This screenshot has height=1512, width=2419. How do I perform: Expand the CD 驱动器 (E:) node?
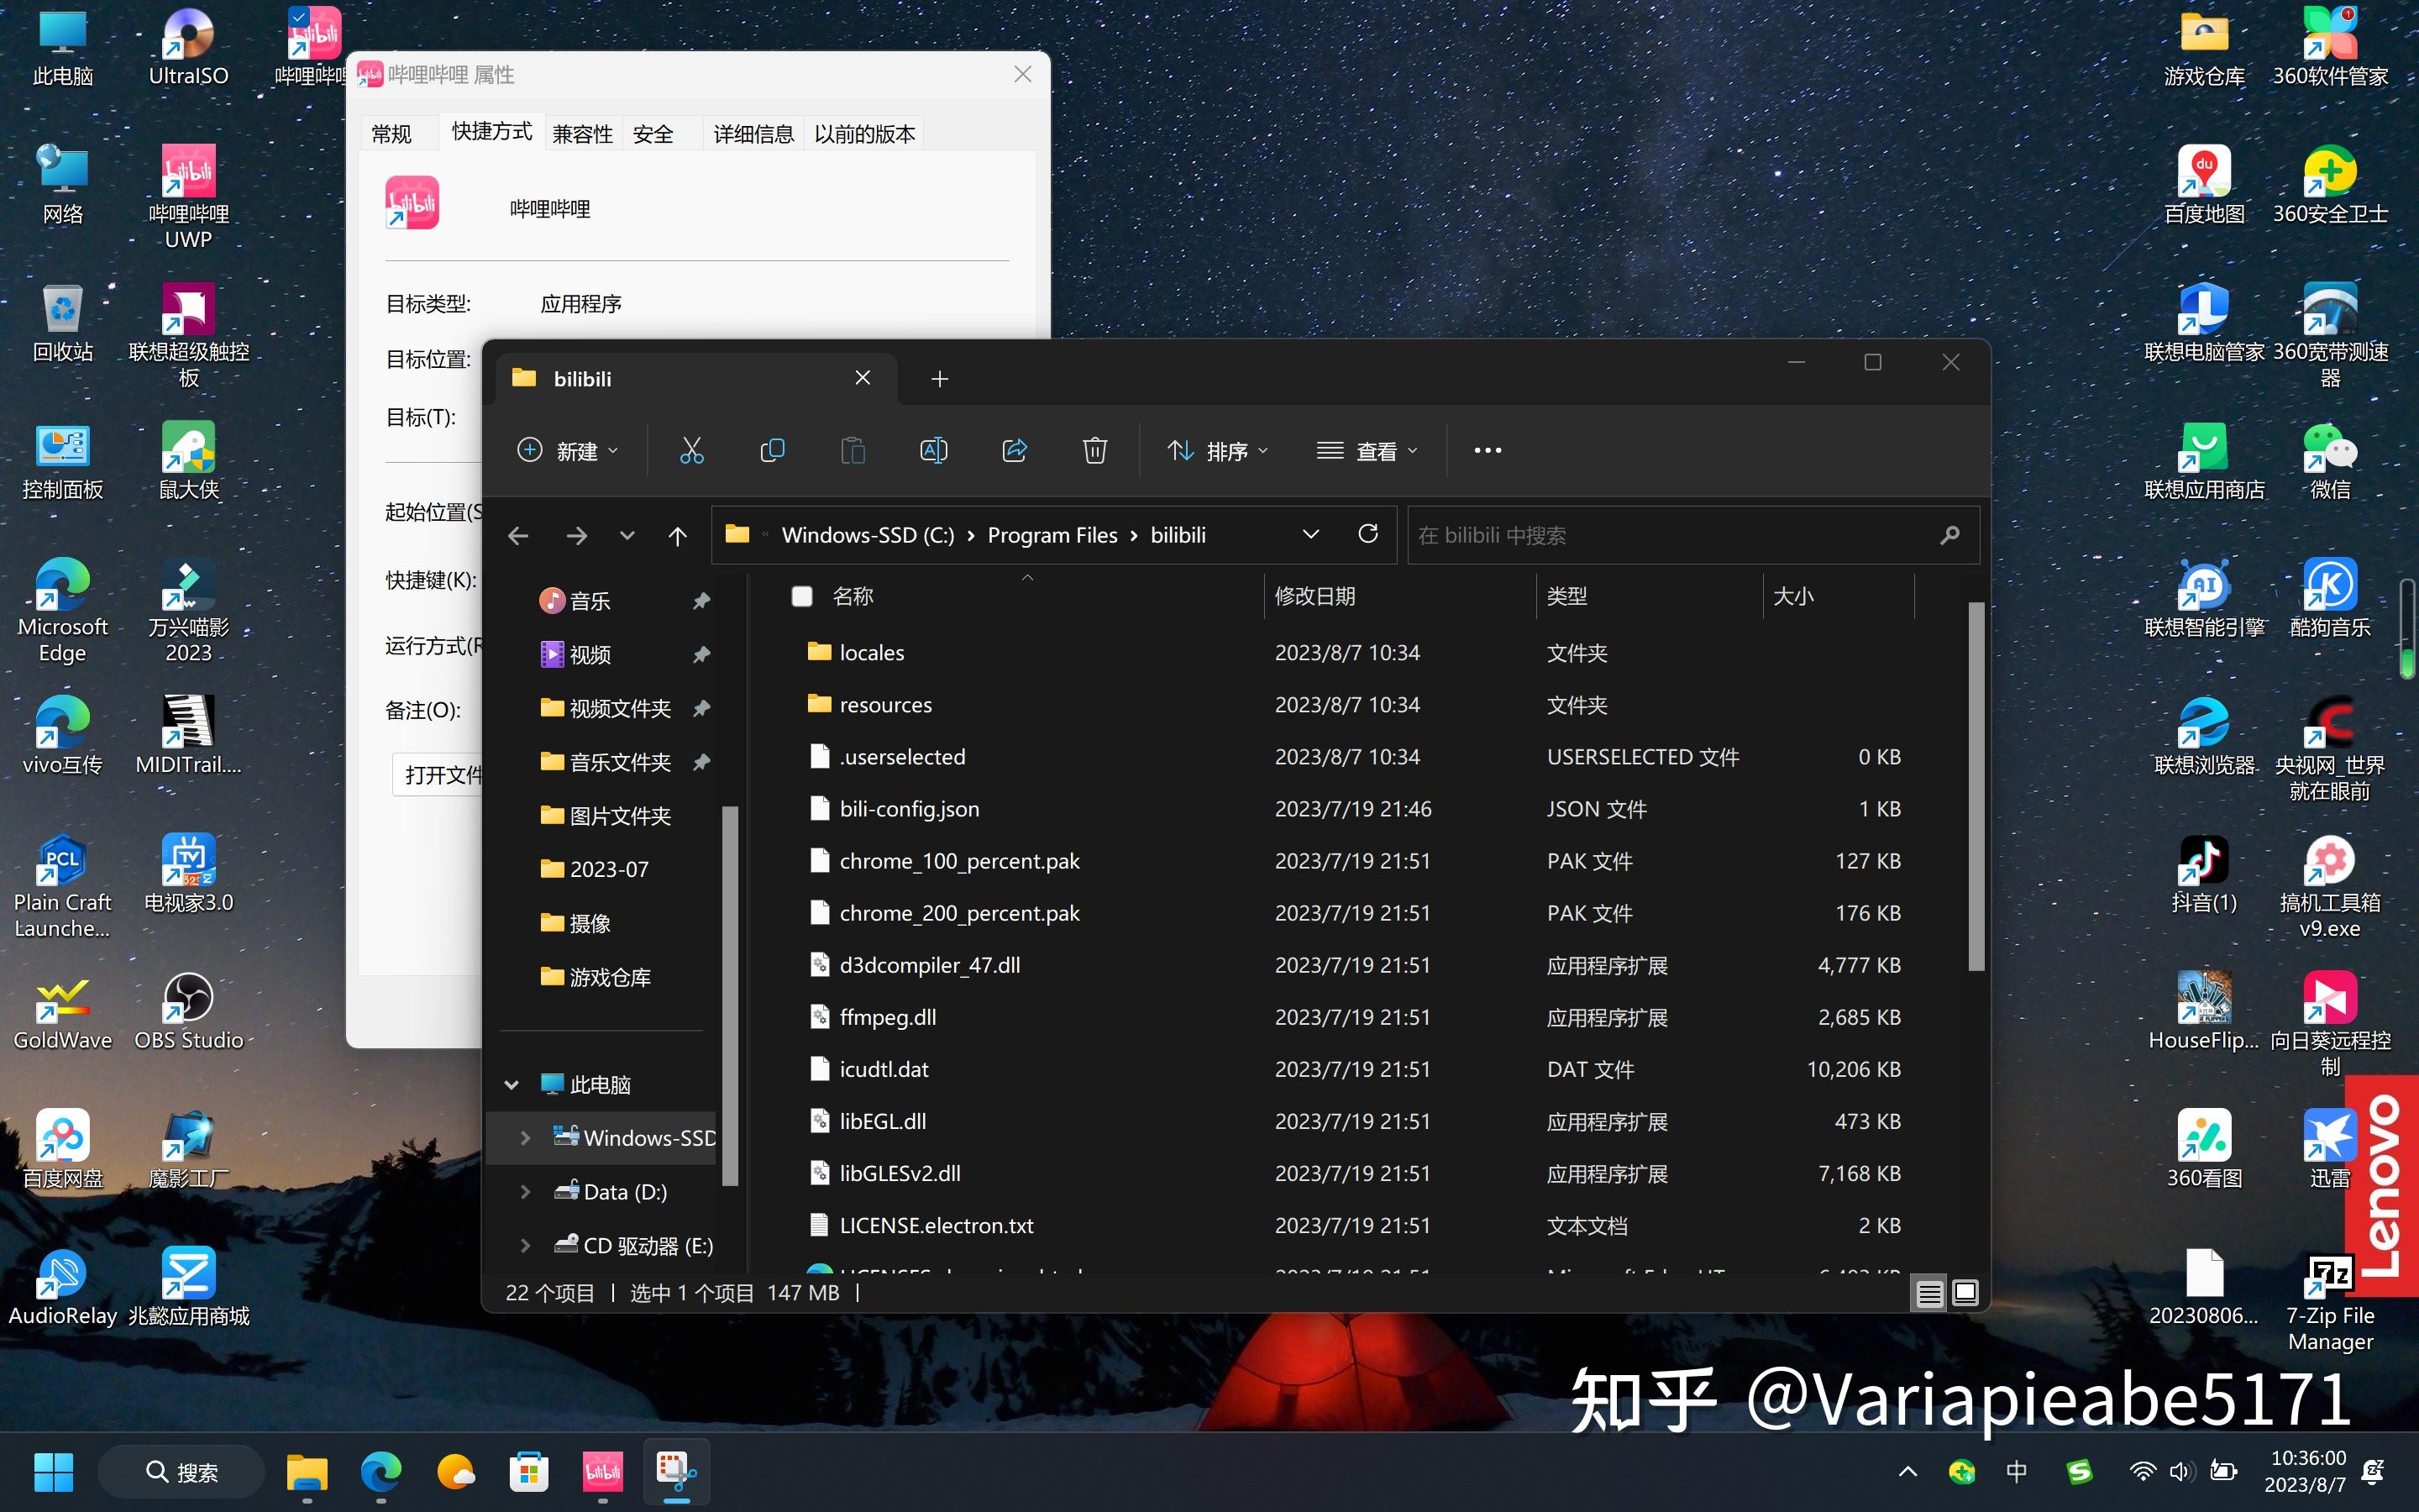click(x=526, y=1245)
